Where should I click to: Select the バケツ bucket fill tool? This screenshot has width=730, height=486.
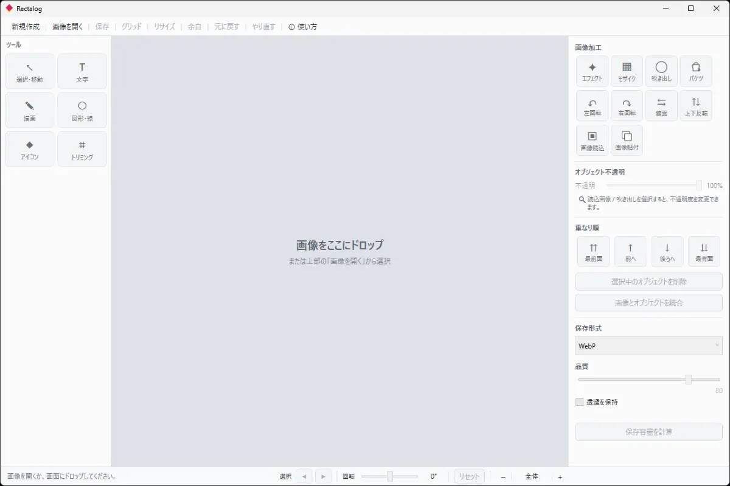696,71
